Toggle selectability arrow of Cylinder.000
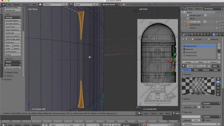The height and width of the screenshot is (126, 224). (x=220, y=22)
